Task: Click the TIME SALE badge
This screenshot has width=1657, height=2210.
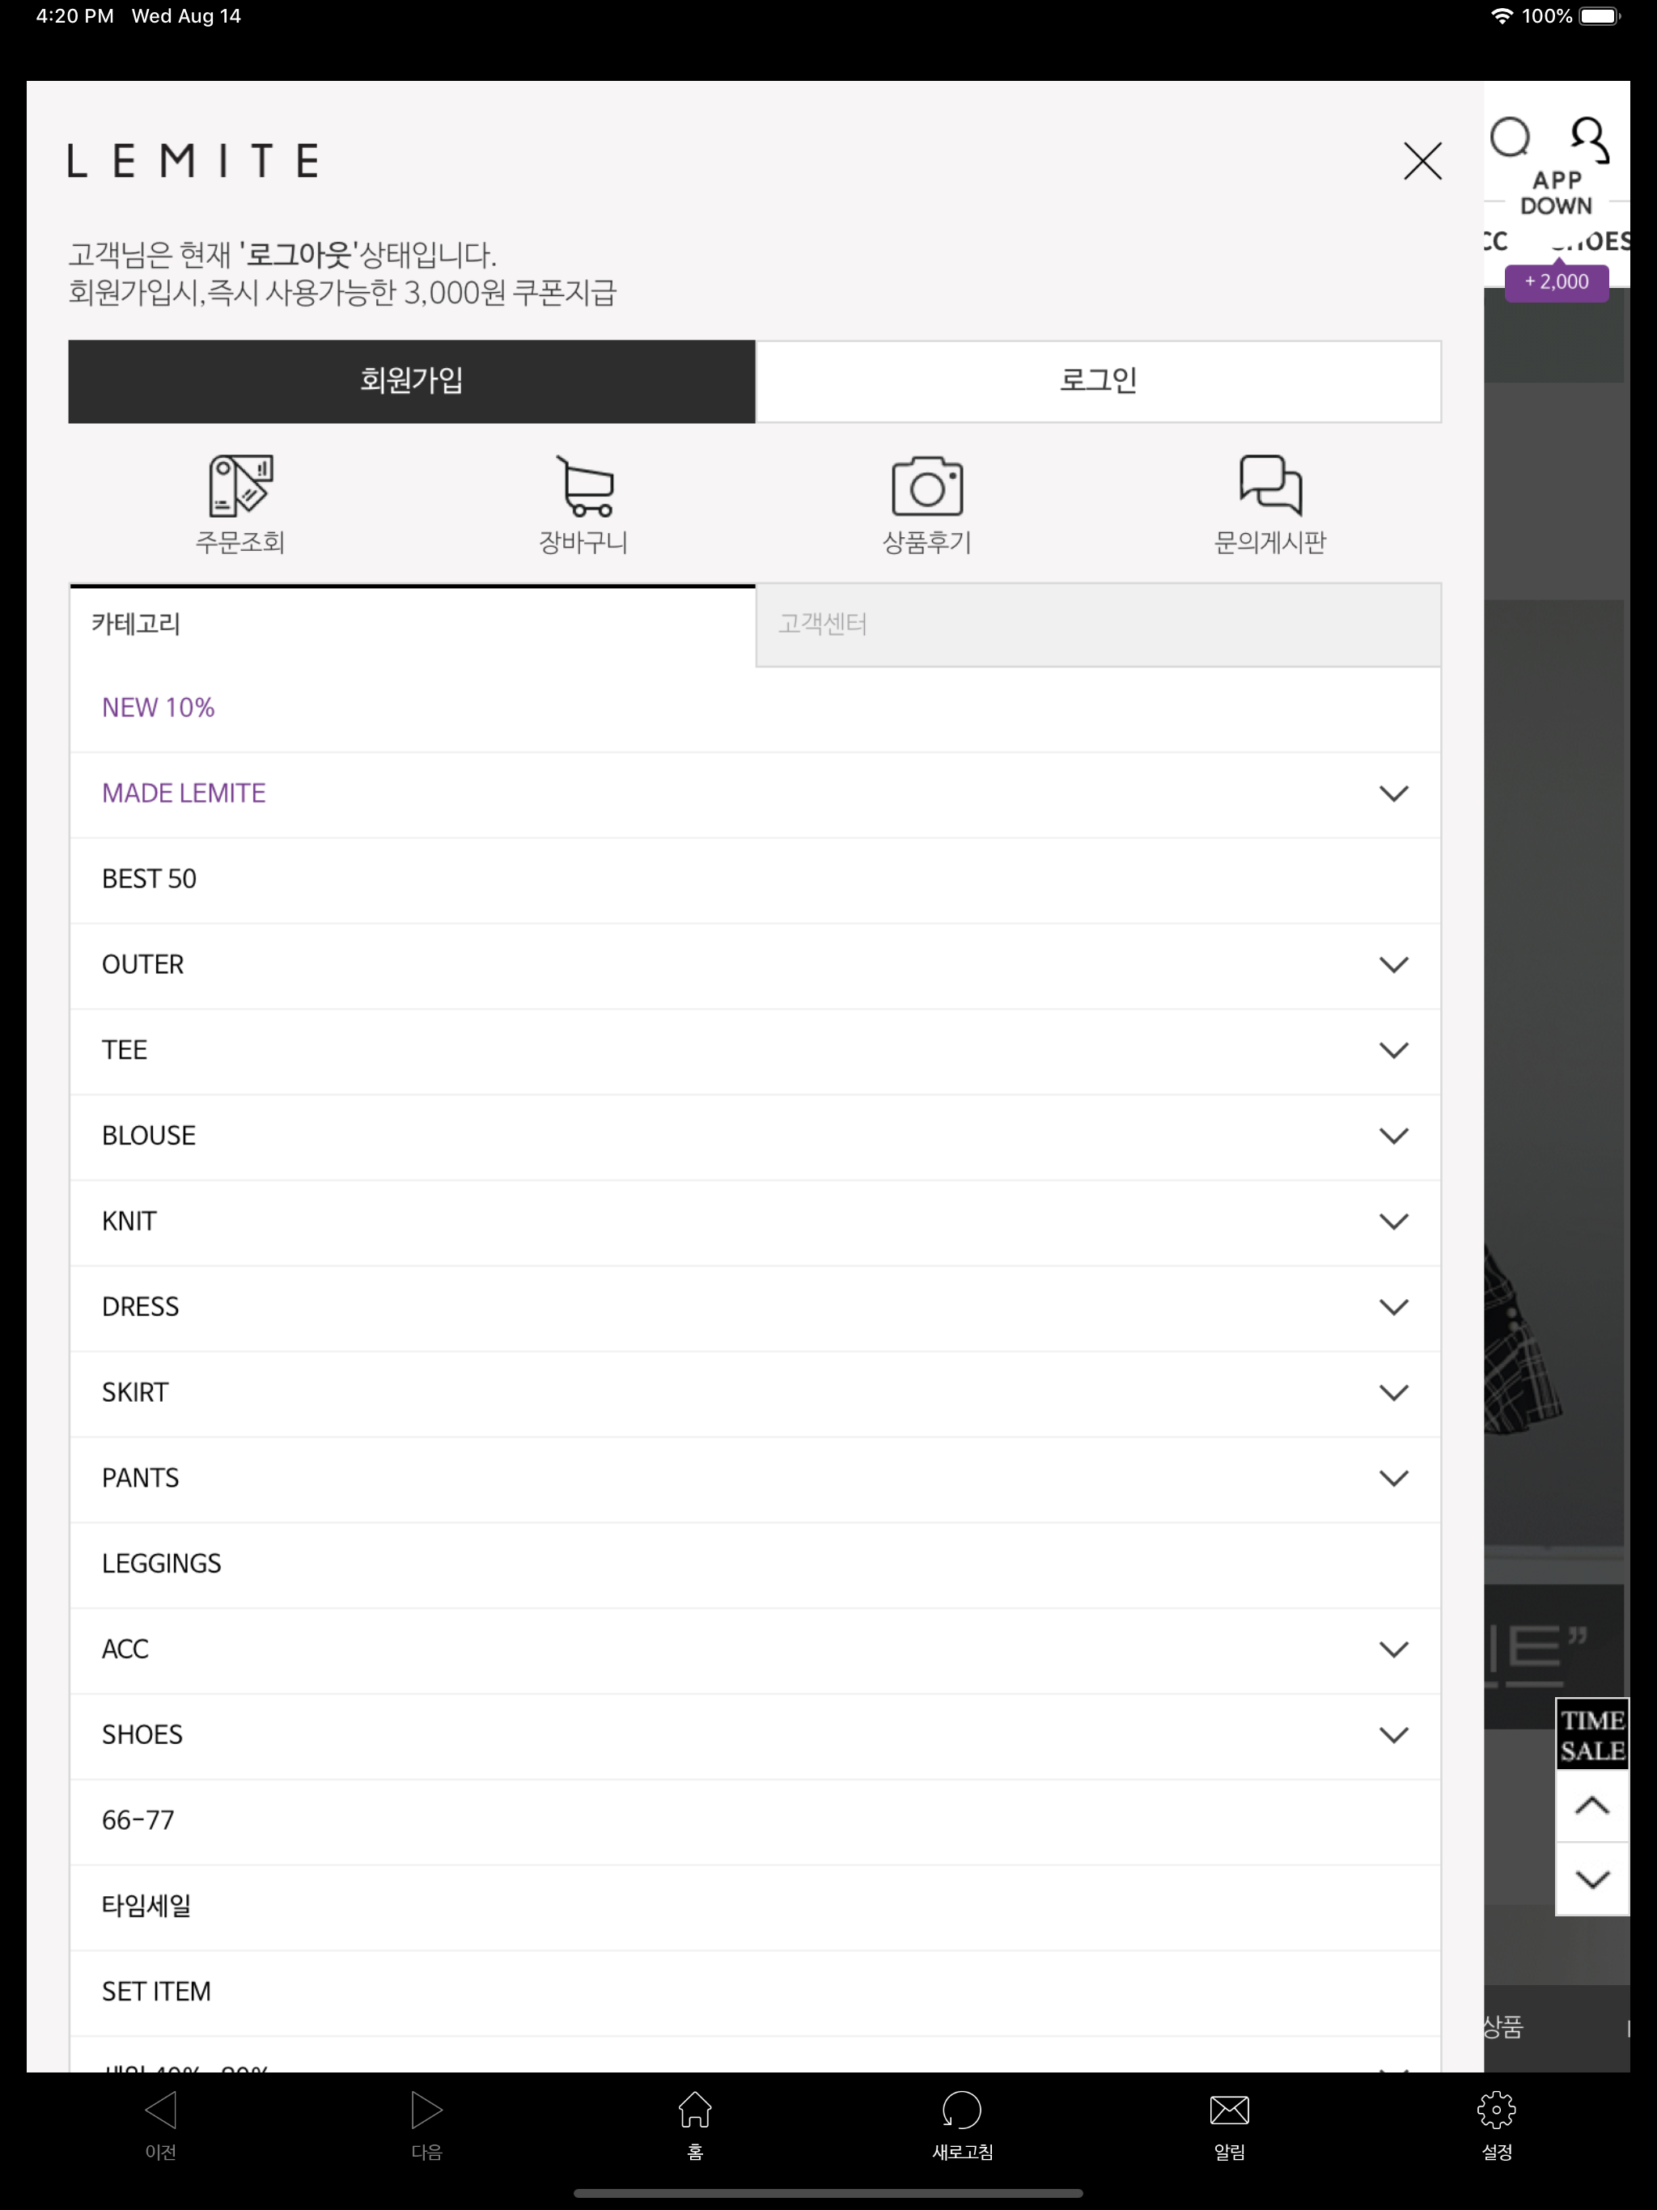Action: click(x=1592, y=1734)
